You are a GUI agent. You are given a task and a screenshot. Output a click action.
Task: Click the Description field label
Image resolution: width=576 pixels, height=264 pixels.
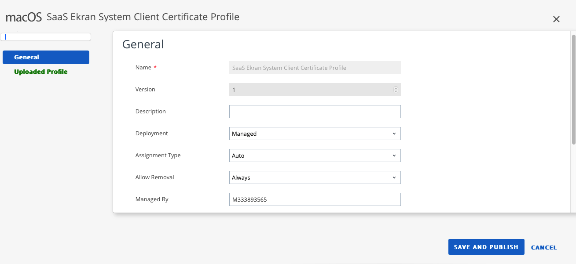pos(150,112)
